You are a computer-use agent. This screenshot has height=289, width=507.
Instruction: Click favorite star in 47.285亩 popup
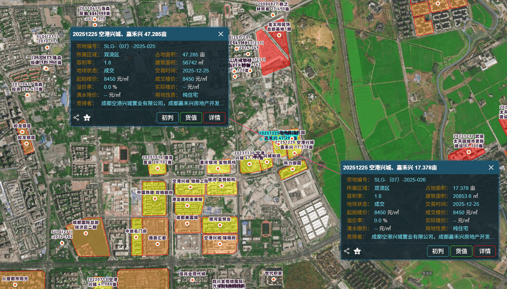pos(87,118)
